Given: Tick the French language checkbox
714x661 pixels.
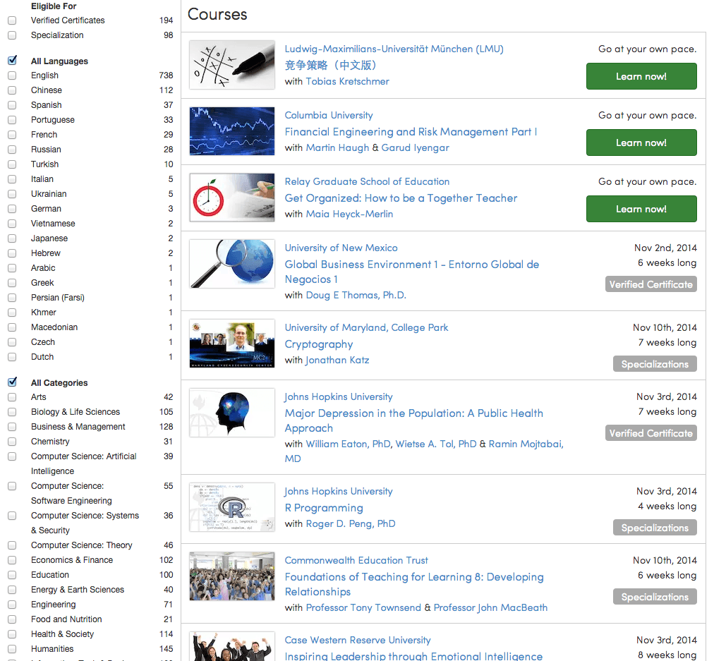Looking at the screenshot, I should 12,135.
